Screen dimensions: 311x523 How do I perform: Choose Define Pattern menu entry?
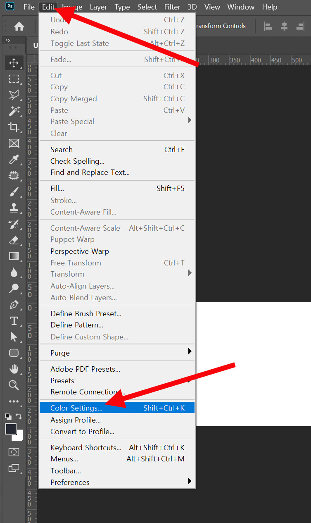pyautogui.click(x=117, y=325)
